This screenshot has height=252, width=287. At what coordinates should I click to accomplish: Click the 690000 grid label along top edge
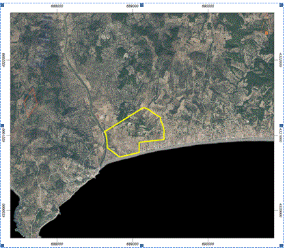208,6
